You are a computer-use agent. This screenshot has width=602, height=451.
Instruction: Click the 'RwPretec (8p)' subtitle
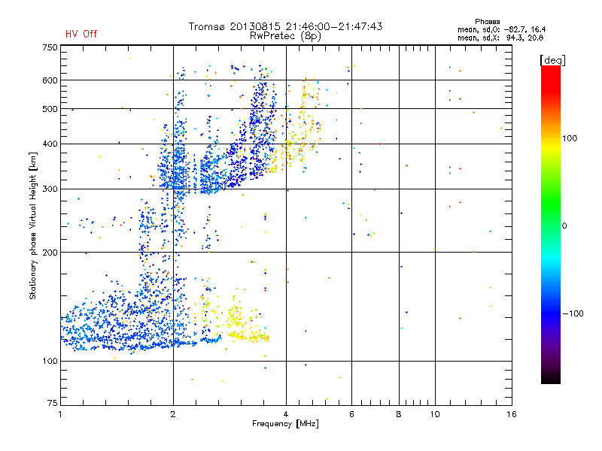click(x=285, y=36)
